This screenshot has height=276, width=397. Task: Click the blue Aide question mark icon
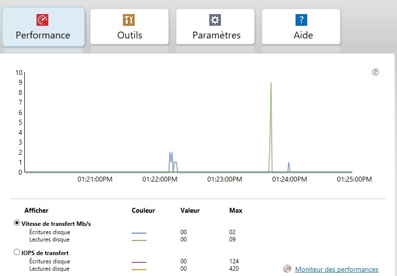pyautogui.click(x=301, y=20)
